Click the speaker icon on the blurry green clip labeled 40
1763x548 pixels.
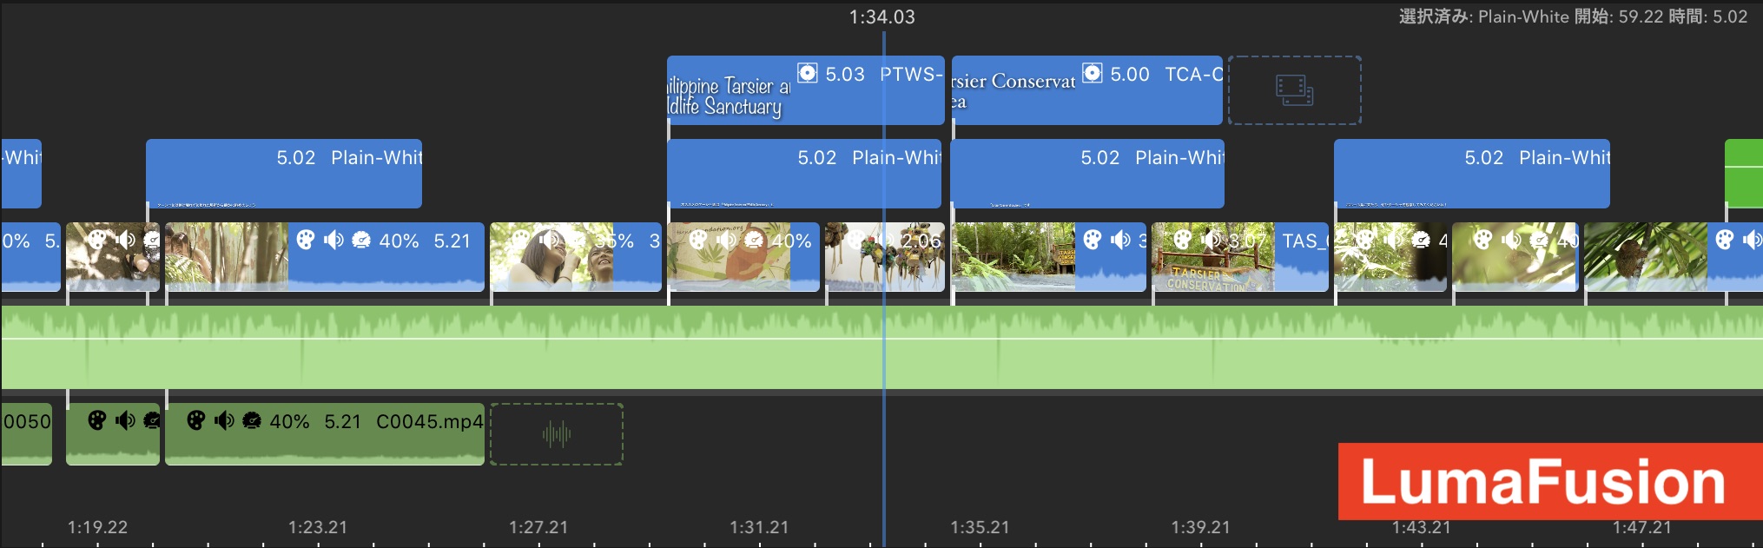click(1511, 240)
